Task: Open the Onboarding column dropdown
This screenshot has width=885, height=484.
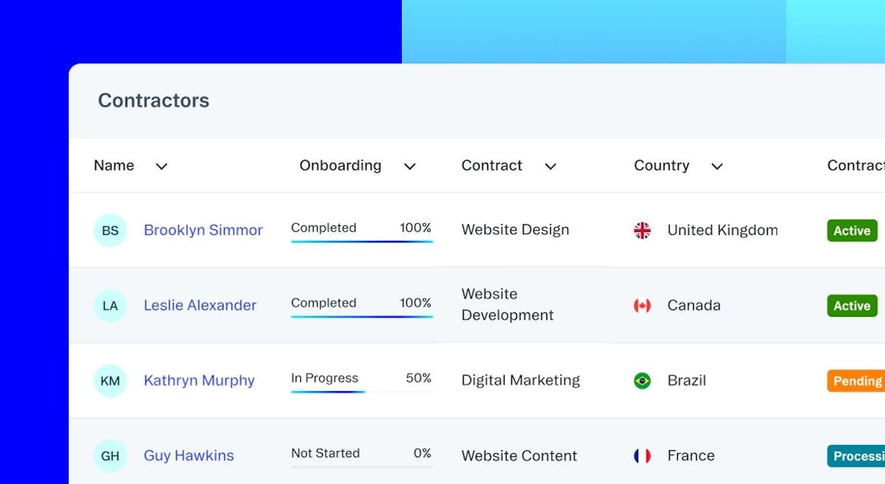Action: 409,166
